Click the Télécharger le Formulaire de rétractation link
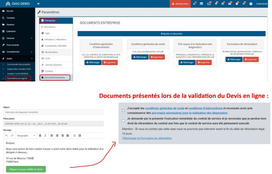The image size is (272, 174). point(147,138)
